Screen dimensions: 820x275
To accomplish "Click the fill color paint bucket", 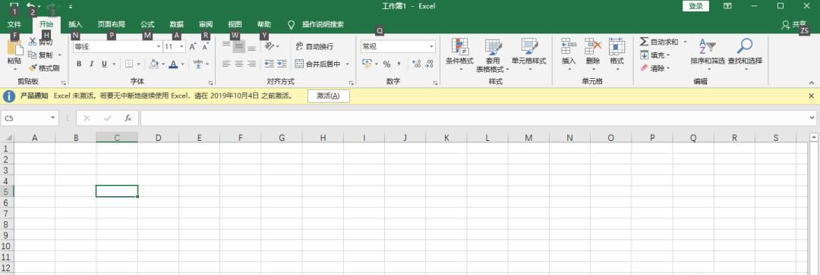I will click(153, 64).
